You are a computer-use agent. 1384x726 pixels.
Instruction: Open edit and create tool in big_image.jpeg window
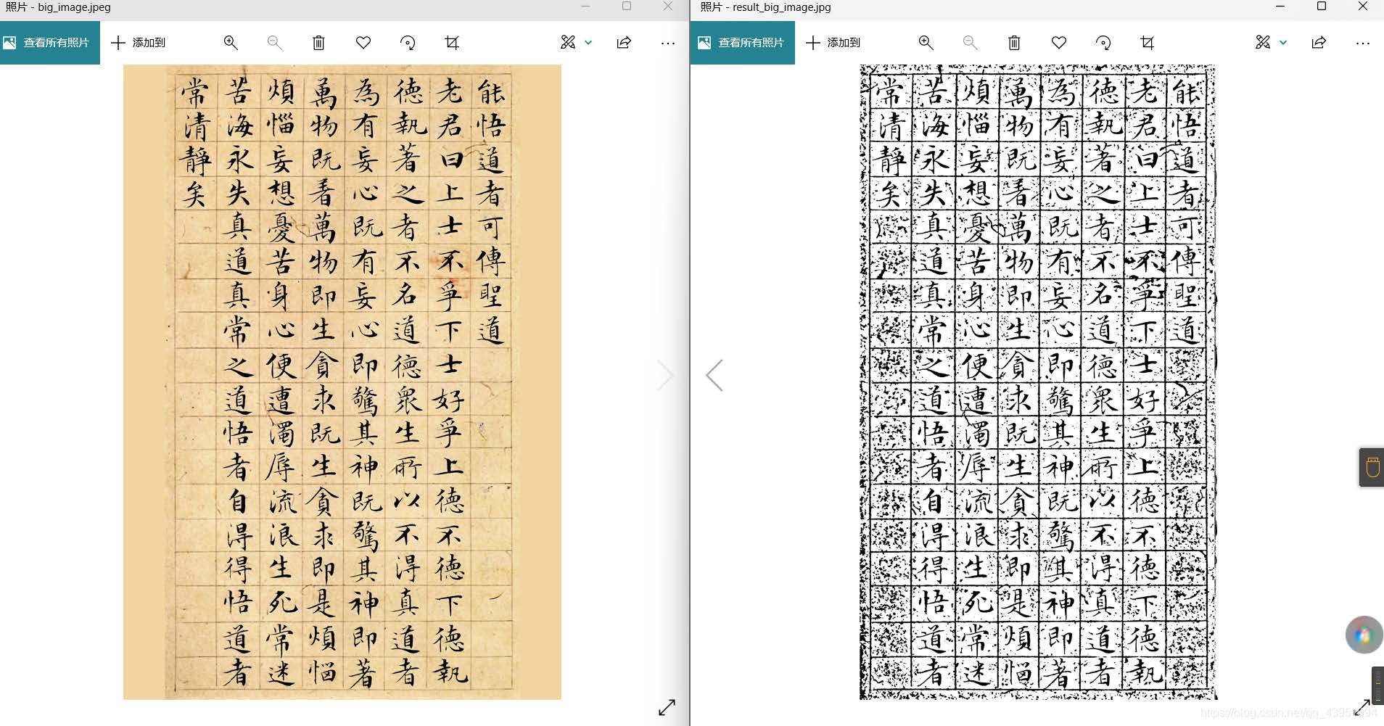pos(568,43)
